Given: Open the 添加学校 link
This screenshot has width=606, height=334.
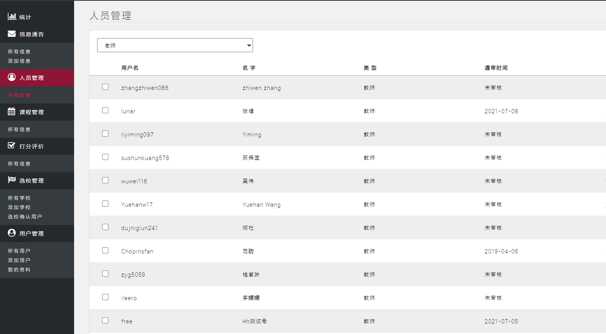Looking at the screenshot, I should click(19, 207).
